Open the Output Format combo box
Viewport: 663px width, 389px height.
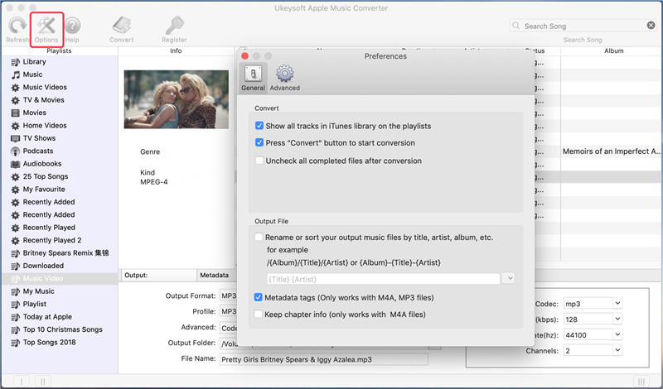229,295
